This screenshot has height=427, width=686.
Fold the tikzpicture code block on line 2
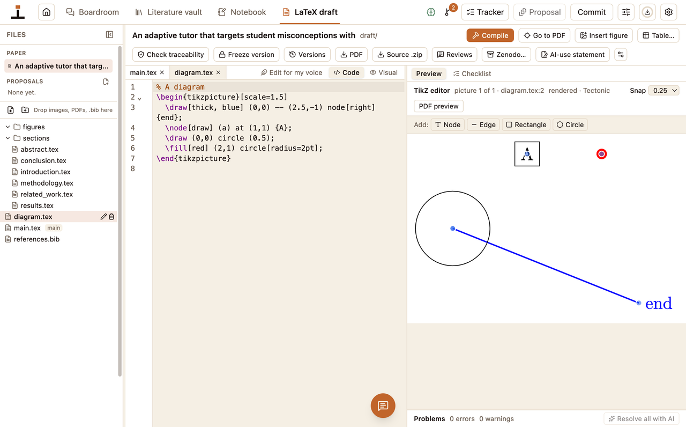coord(140,98)
